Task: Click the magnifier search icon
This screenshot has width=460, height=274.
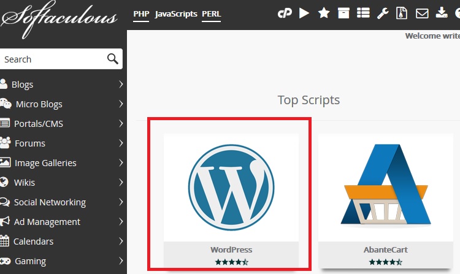Action: pyautogui.click(x=113, y=59)
